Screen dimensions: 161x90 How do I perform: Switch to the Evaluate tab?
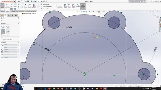(x=13, y=11)
